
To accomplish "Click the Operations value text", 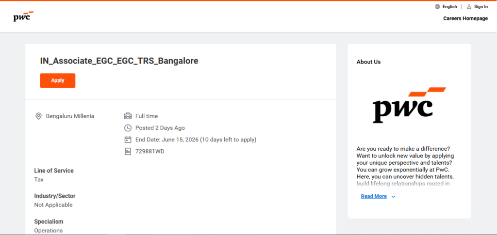I will coord(49,231).
